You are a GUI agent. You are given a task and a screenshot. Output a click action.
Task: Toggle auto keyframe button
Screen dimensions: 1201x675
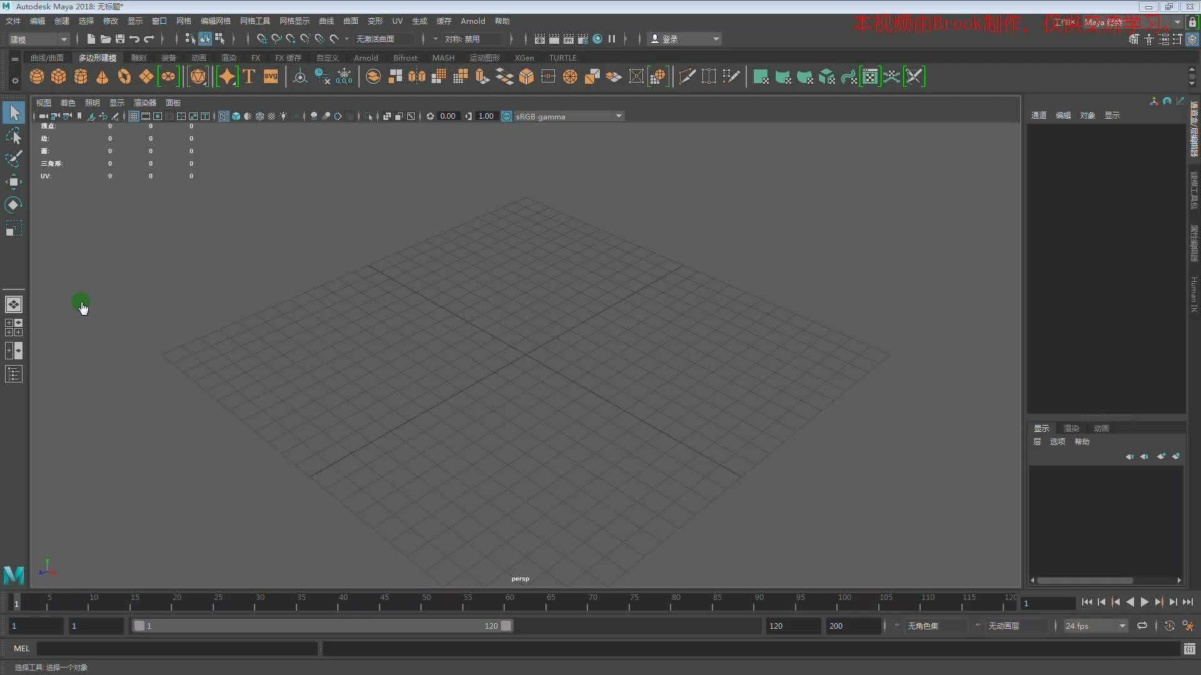coord(1169,626)
